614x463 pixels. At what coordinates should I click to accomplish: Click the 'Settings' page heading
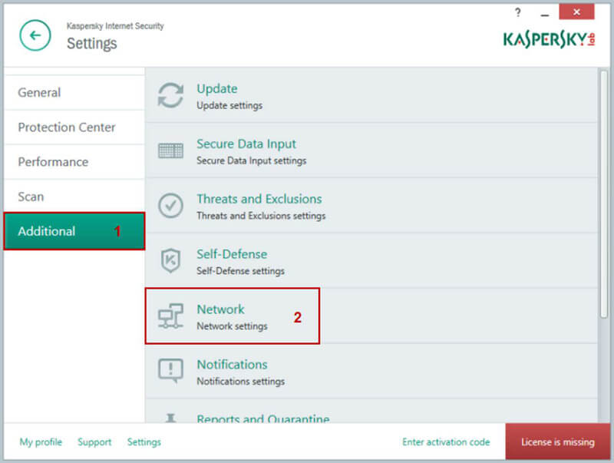click(x=91, y=44)
